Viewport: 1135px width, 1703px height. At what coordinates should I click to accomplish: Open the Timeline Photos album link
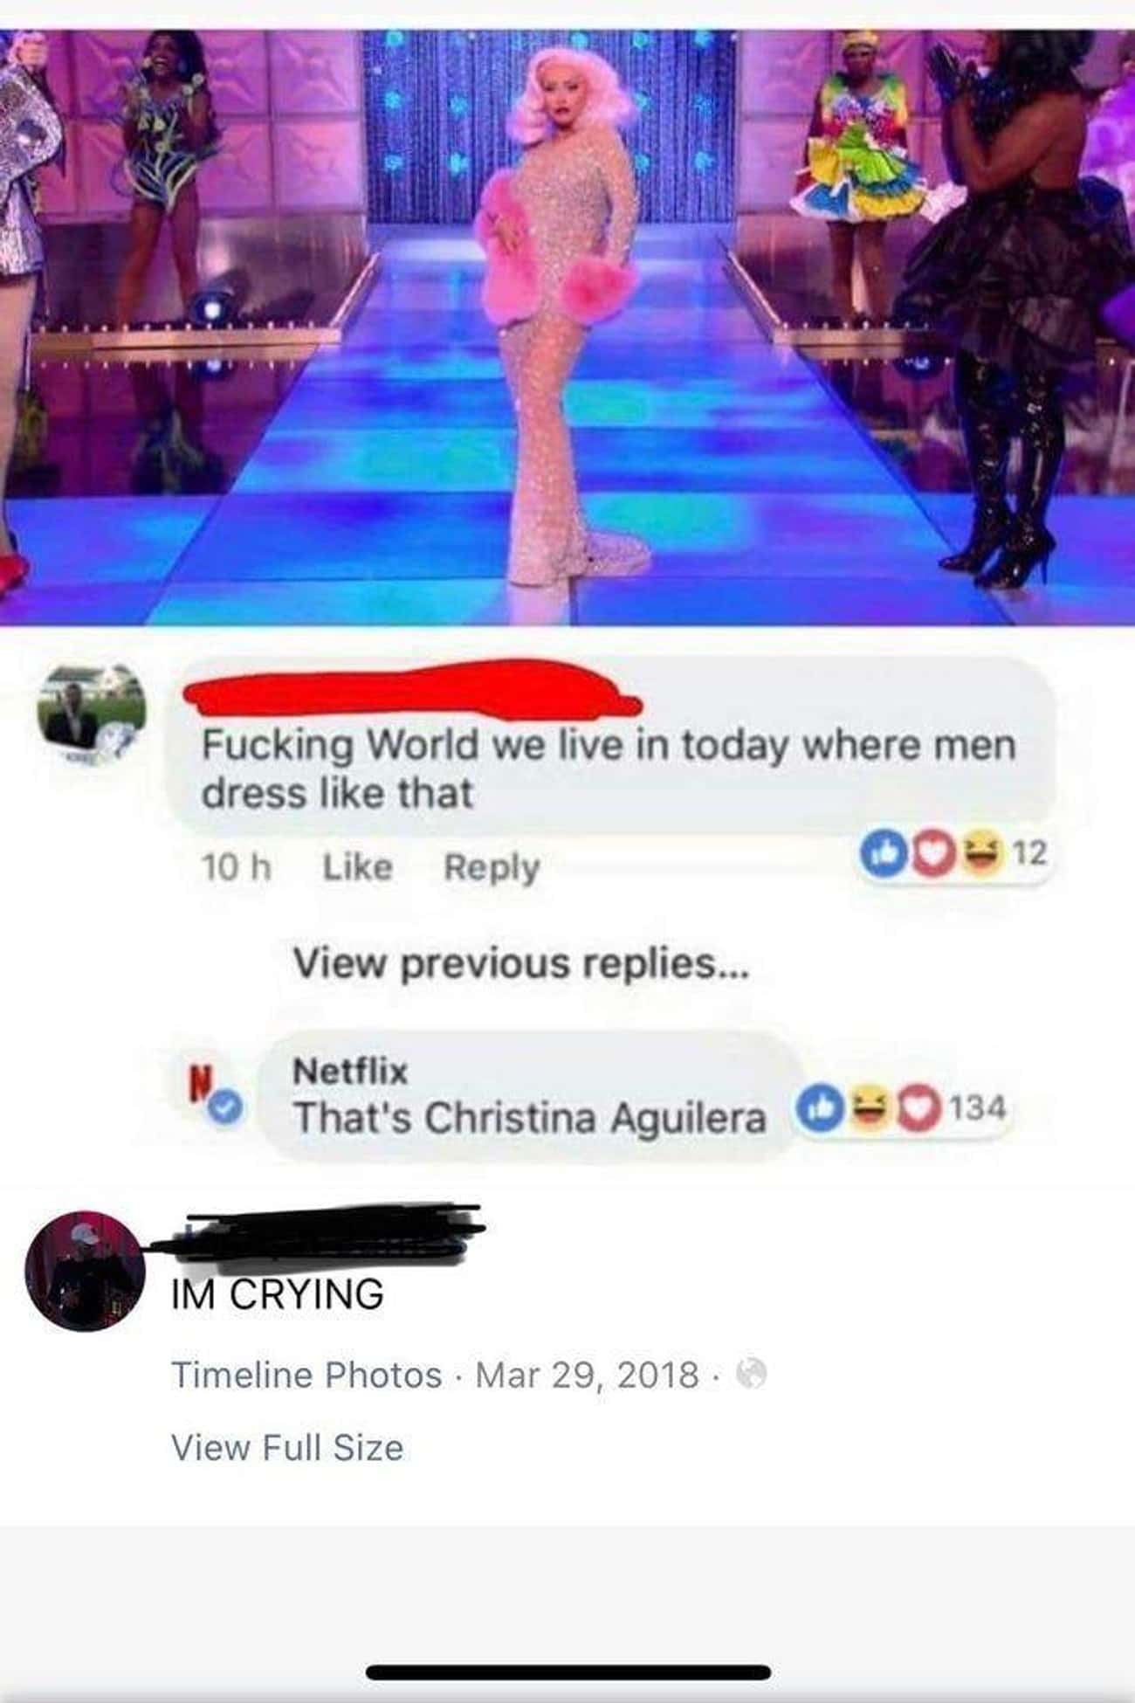[x=306, y=1375]
